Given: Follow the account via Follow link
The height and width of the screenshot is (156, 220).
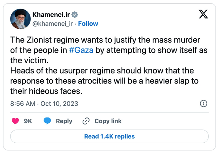Looking at the screenshot, I should [x=88, y=23].
